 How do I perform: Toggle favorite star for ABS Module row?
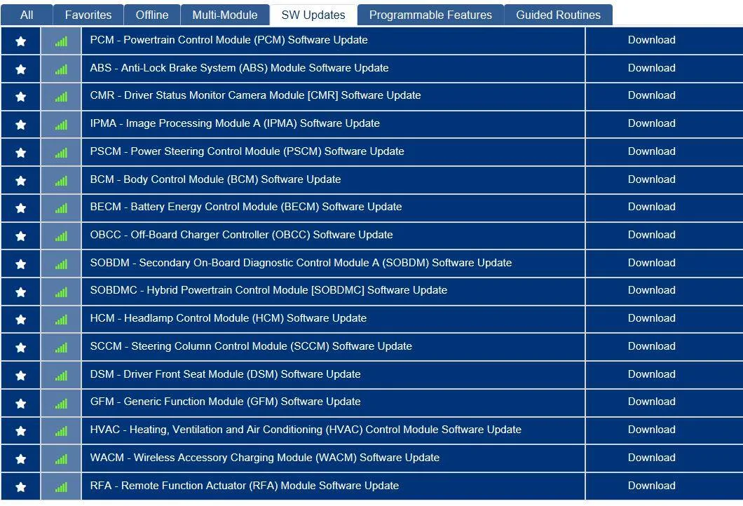20,69
